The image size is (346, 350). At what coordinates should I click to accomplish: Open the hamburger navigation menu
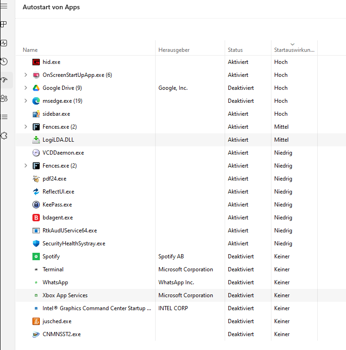(x=4, y=6)
